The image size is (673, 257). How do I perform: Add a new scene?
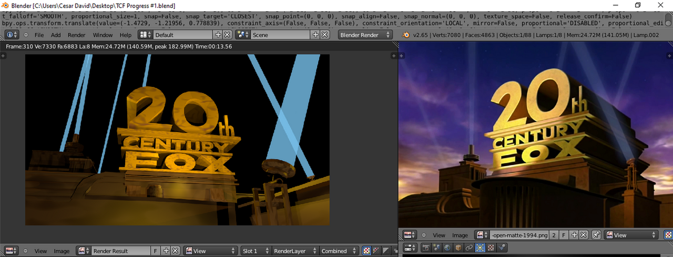[315, 35]
